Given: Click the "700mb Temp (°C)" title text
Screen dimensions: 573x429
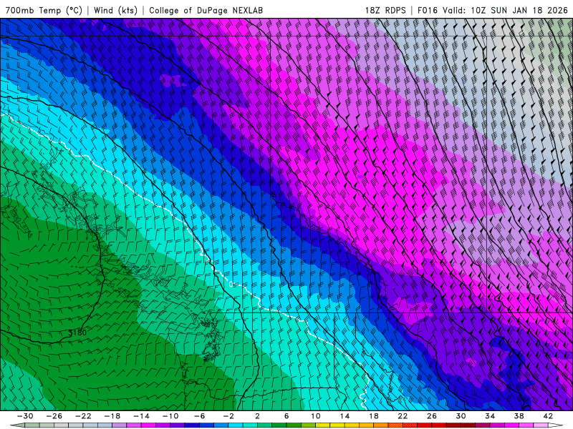Looking at the screenshot, I should pyautogui.click(x=44, y=10).
